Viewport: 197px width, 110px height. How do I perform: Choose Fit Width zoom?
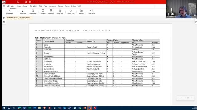51,12
